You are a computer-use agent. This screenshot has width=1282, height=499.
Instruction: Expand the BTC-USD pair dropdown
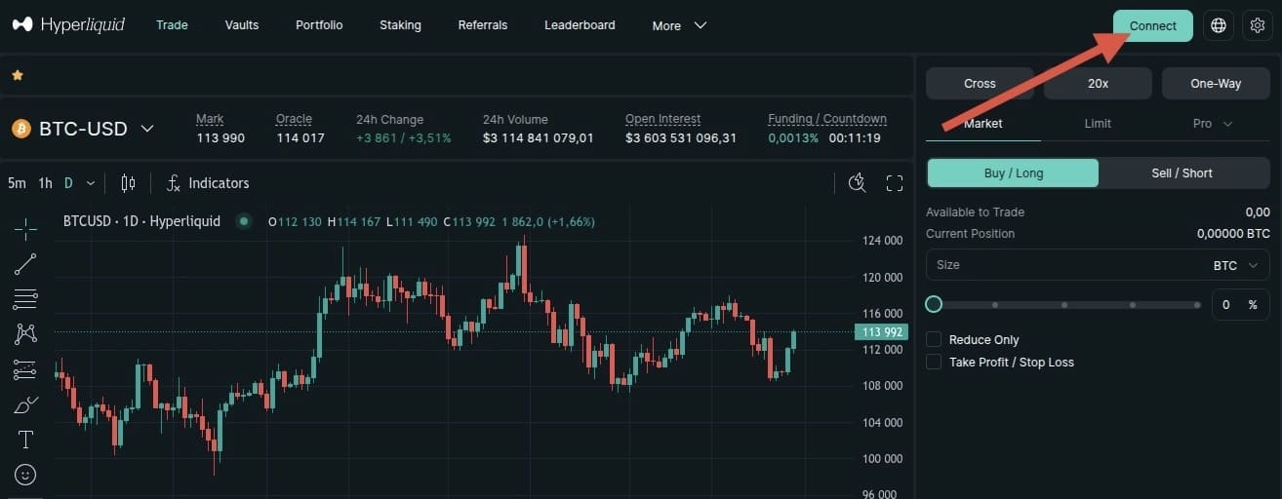point(147,129)
